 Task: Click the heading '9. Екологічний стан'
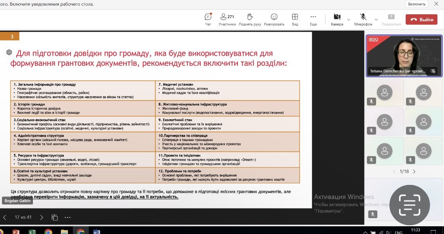point(175,120)
